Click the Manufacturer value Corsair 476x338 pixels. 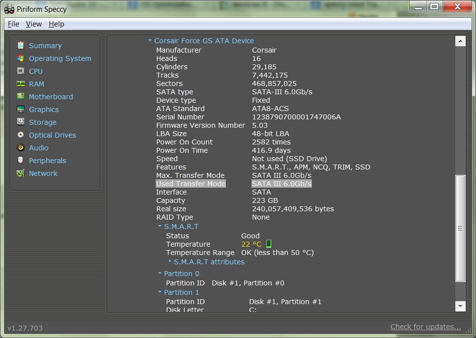coord(264,50)
